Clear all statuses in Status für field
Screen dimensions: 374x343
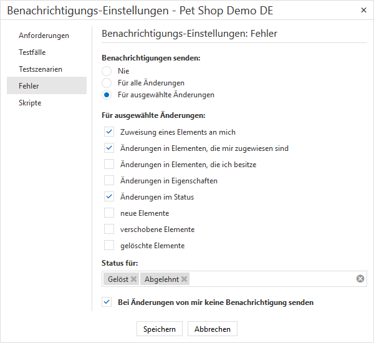(360, 279)
